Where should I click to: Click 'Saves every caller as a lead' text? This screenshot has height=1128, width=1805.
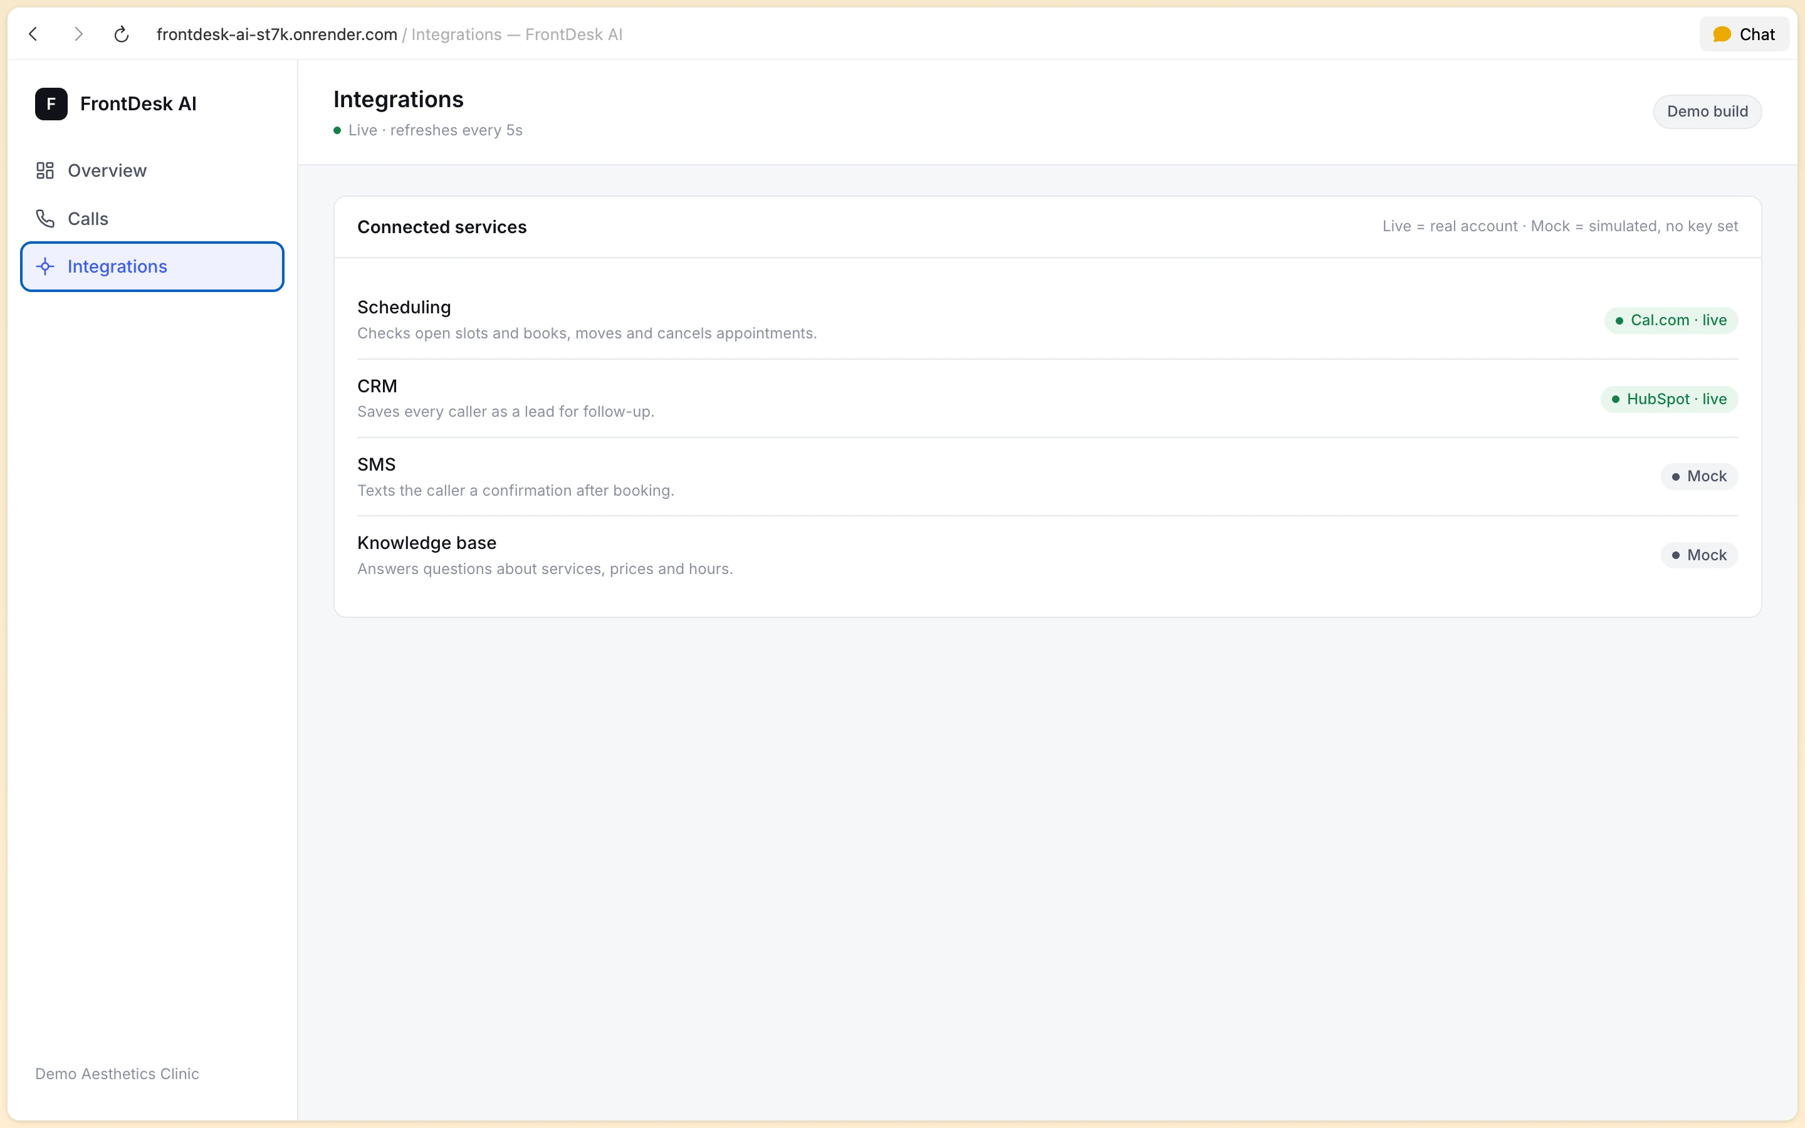point(506,412)
